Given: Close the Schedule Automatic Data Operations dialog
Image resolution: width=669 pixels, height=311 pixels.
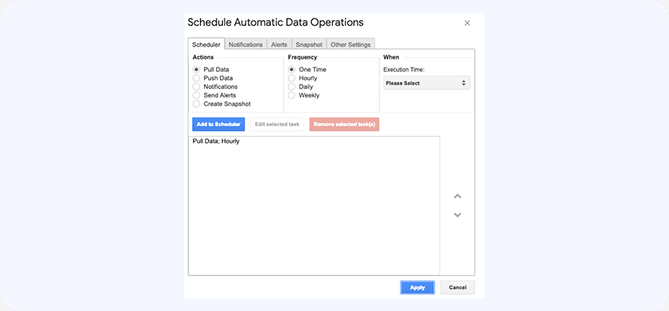Looking at the screenshot, I should click(467, 23).
